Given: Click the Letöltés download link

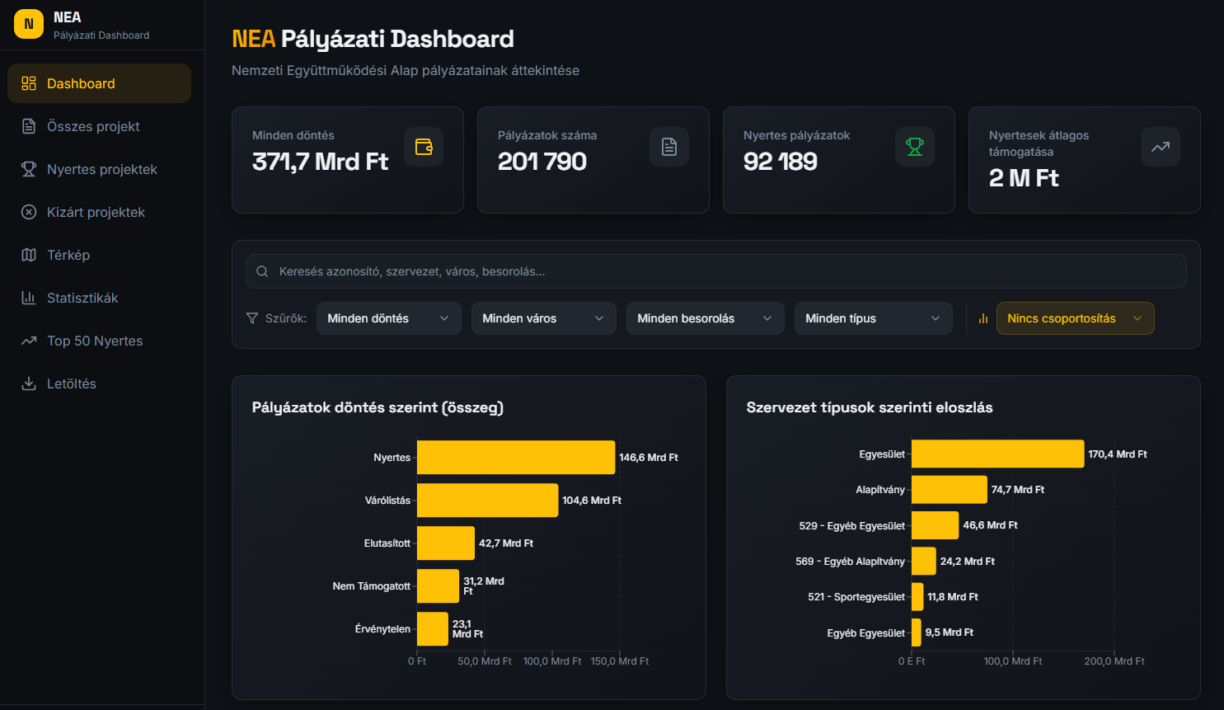Looking at the screenshot, I should (72, 383).
